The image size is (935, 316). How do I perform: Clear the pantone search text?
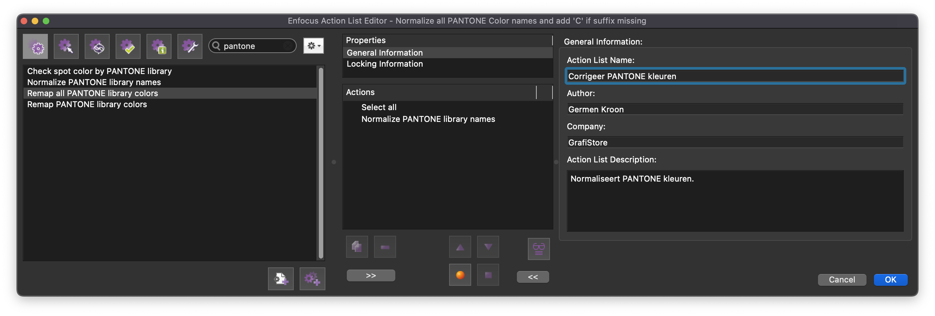coord(288,46)
